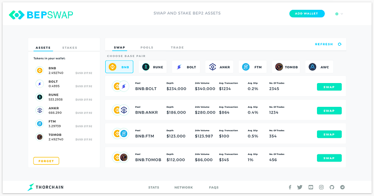The width and height of the screenshot is (374, 196).
Task: Click Swap button for BNB:BOLT pool
Action: (x=329, y=87)
